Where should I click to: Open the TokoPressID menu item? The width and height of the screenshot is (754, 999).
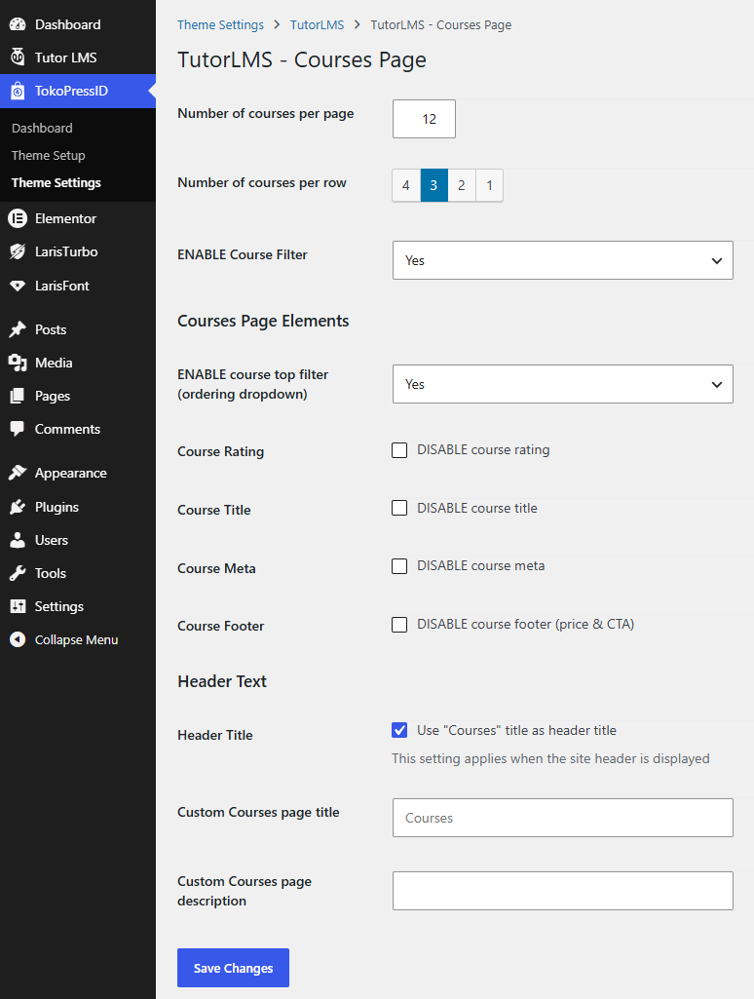tap(78, 91)
